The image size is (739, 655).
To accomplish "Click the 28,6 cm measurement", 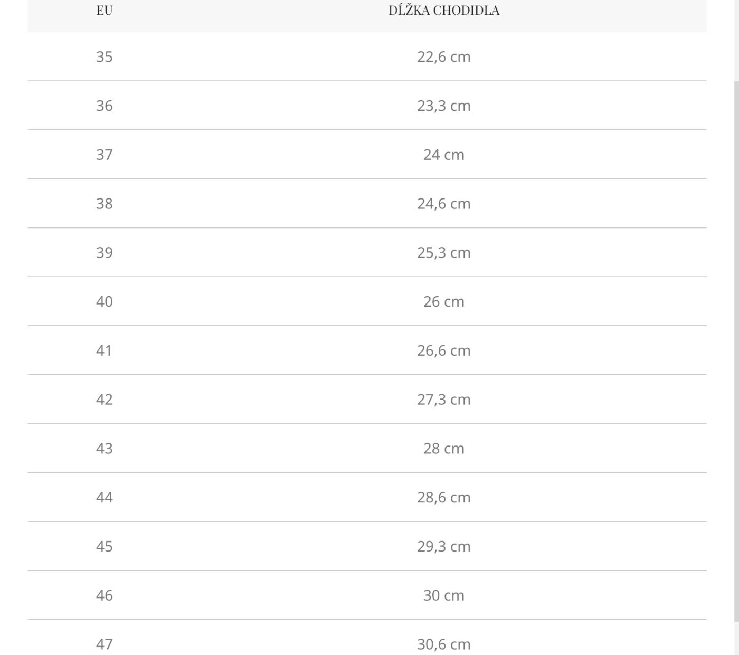I will [x=444, y=497].
